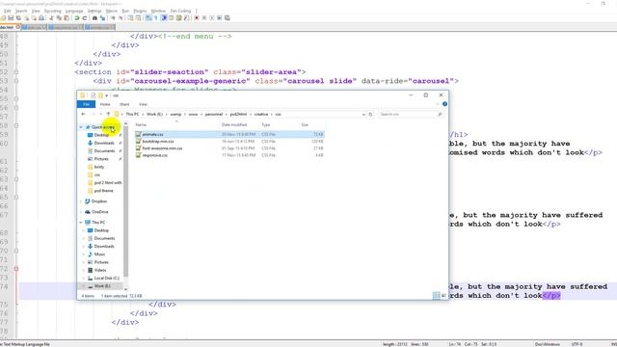The height and width of the screenshot is (347, 617).
Task: Expand the Local Disk (C:) node
Action: [84, 279]
